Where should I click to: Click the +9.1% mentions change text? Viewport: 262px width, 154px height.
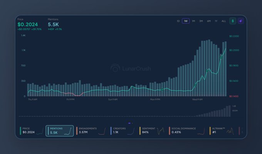tap(58, 29)
